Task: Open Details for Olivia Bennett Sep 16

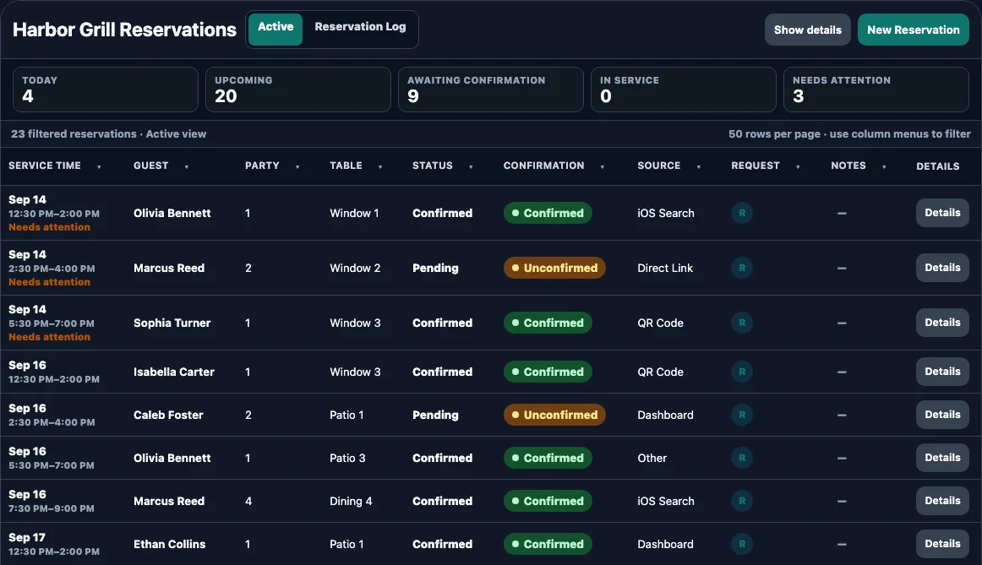Action: (942, 458)
